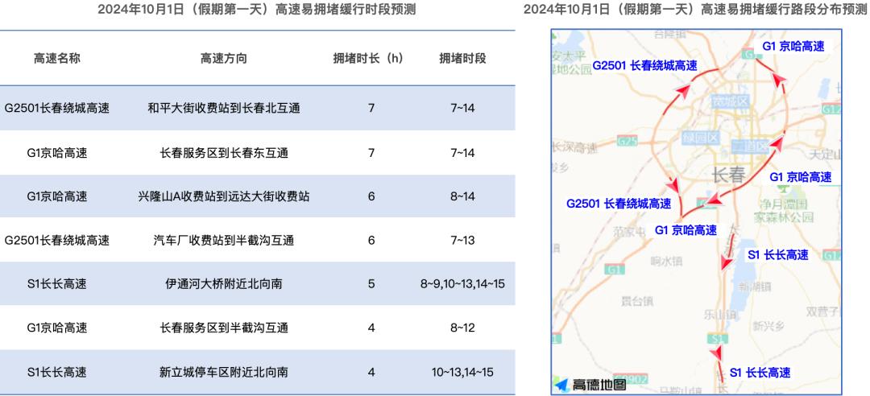The height and width of the screenshot is (396, 870).
Task: Click the 高速名称 column header
Action: 56,58
